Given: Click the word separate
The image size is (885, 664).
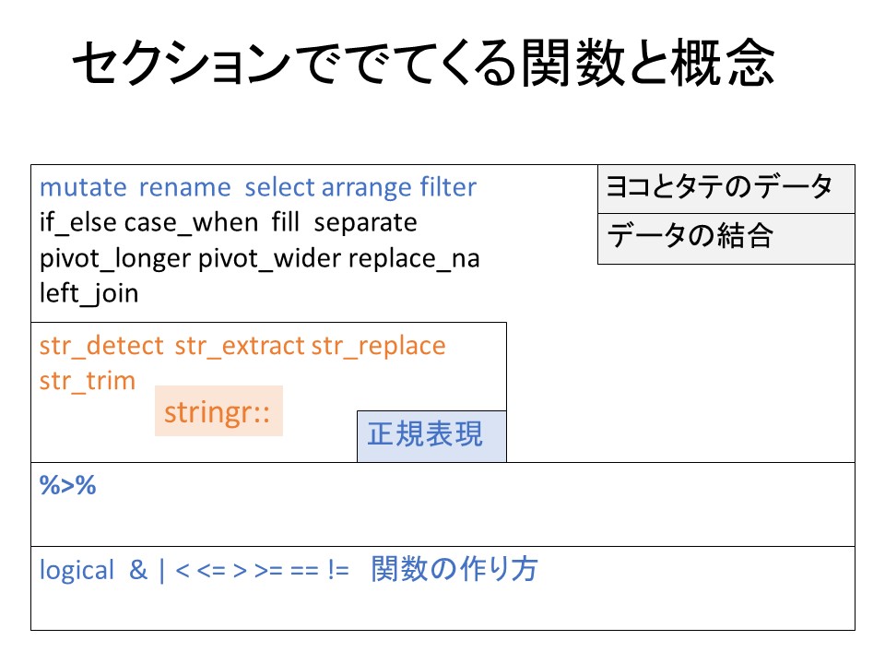Looking at the screenshot, I should tap(366, 223).
